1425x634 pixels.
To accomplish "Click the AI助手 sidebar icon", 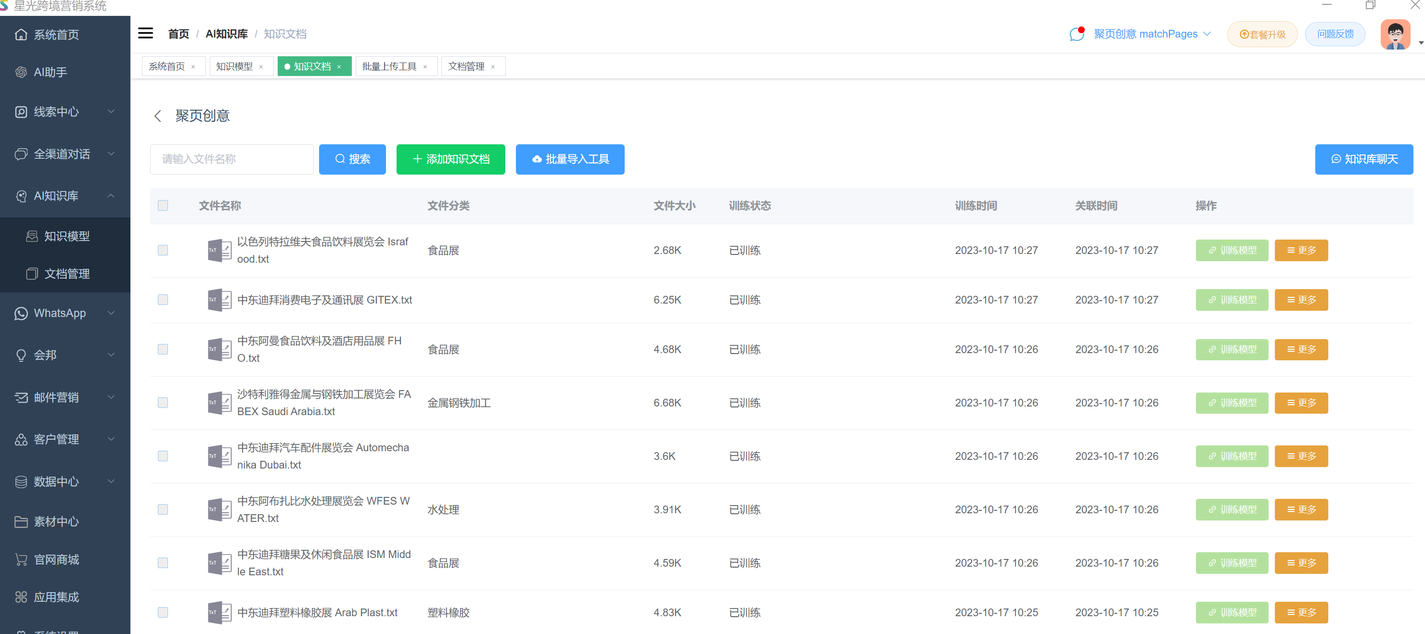I will pyautogui.click(x=21, y=72).
